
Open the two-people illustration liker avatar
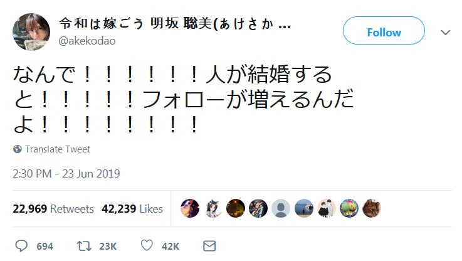click(326, 208)
